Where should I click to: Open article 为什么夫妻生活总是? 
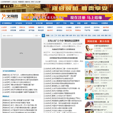point(102,62)
